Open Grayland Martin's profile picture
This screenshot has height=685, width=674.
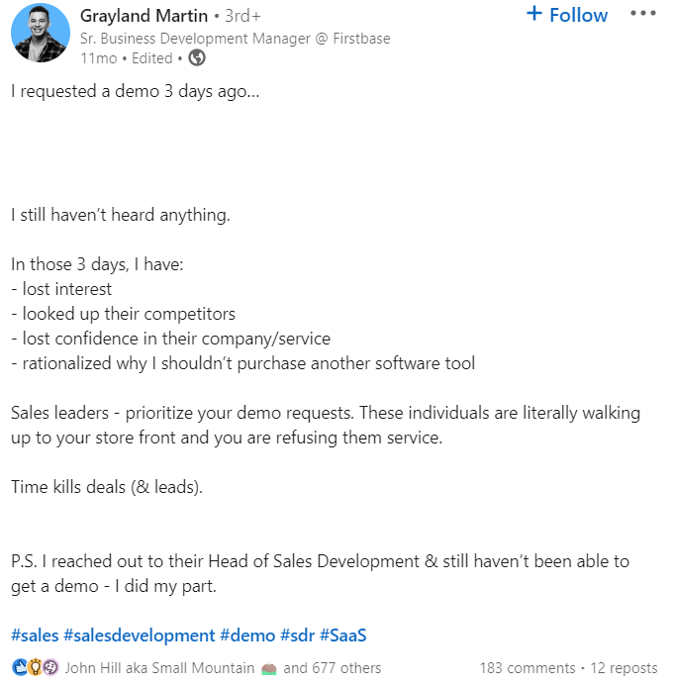[41, 33]
